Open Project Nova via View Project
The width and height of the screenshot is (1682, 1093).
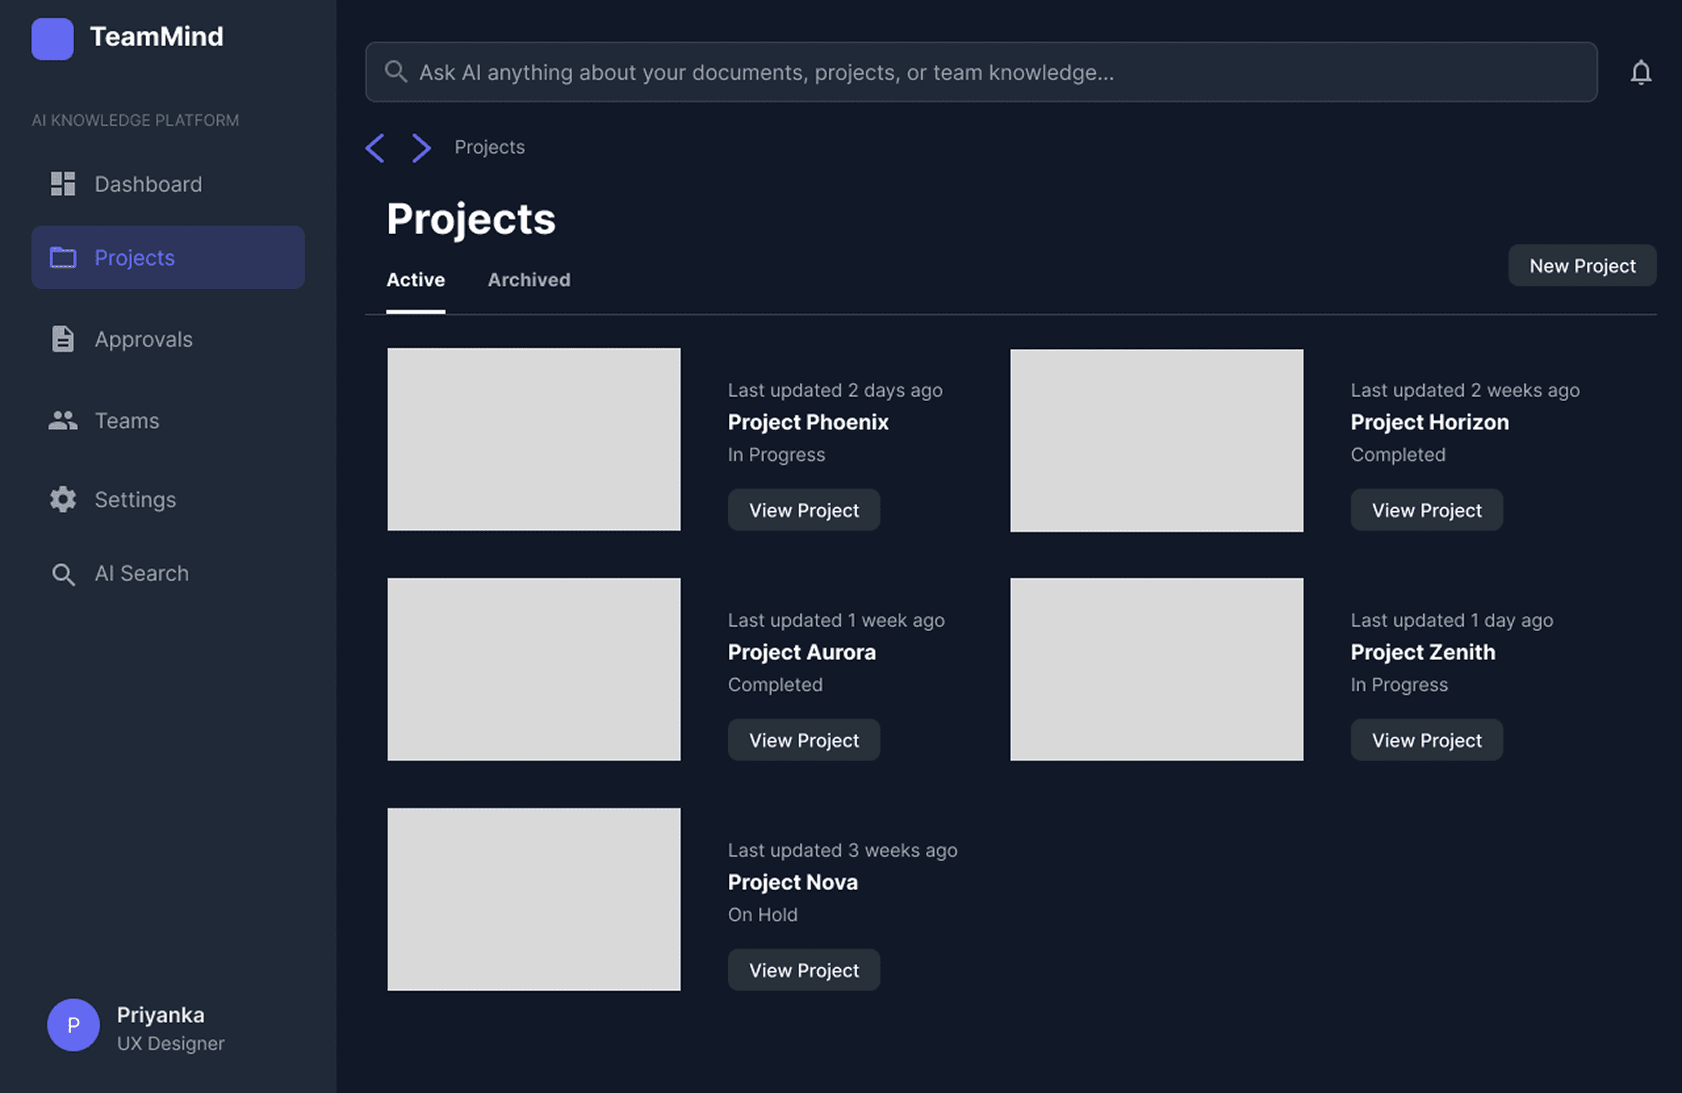click(x=804, y=970)
